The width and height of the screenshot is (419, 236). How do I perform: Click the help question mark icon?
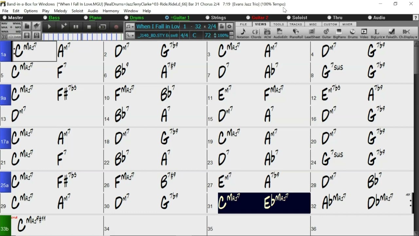point(415,18)
